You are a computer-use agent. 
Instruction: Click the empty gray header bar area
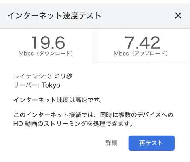137,16
